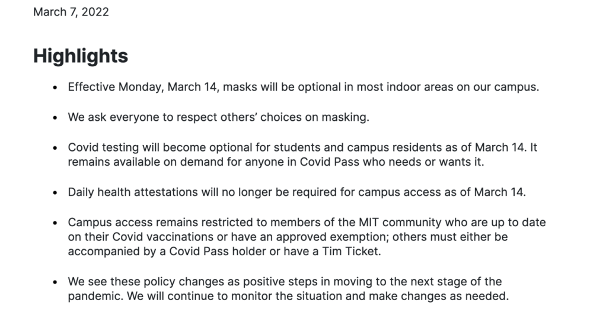Click the phrase 'choices on masking'
The width and height of the screenshot is (606, 312).
(x=314, y=117)
